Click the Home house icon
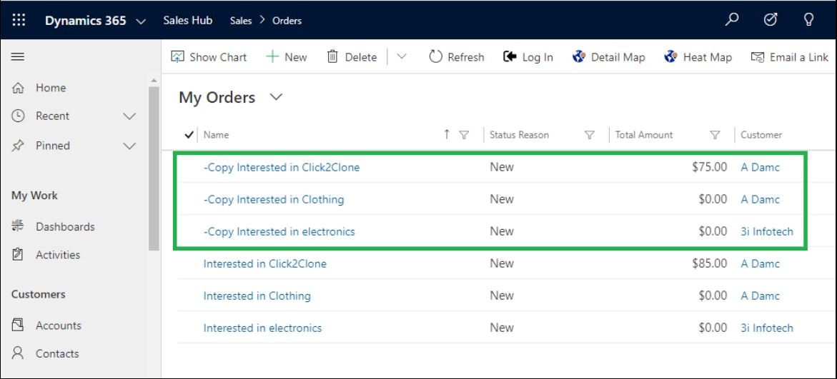Image resolution: width=837 pixels, height=379 pixels. click(x=18, y=87)
